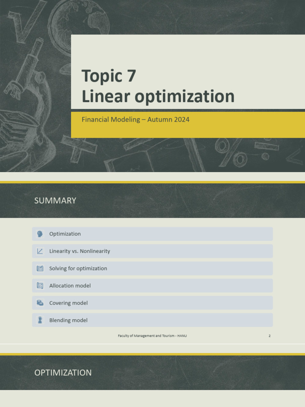The image size is (305, 407).
Task: Click the head icon beside Optimization
Action: [x=40, y=234]
